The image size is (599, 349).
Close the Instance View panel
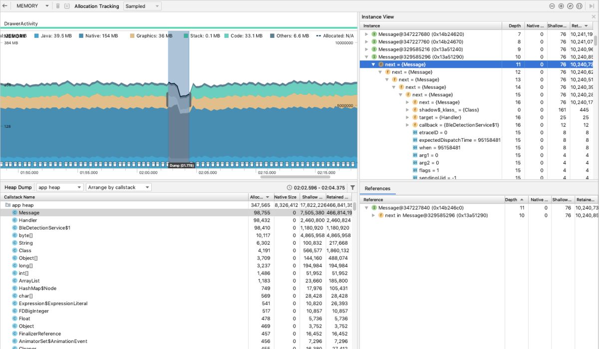[594, 16]
